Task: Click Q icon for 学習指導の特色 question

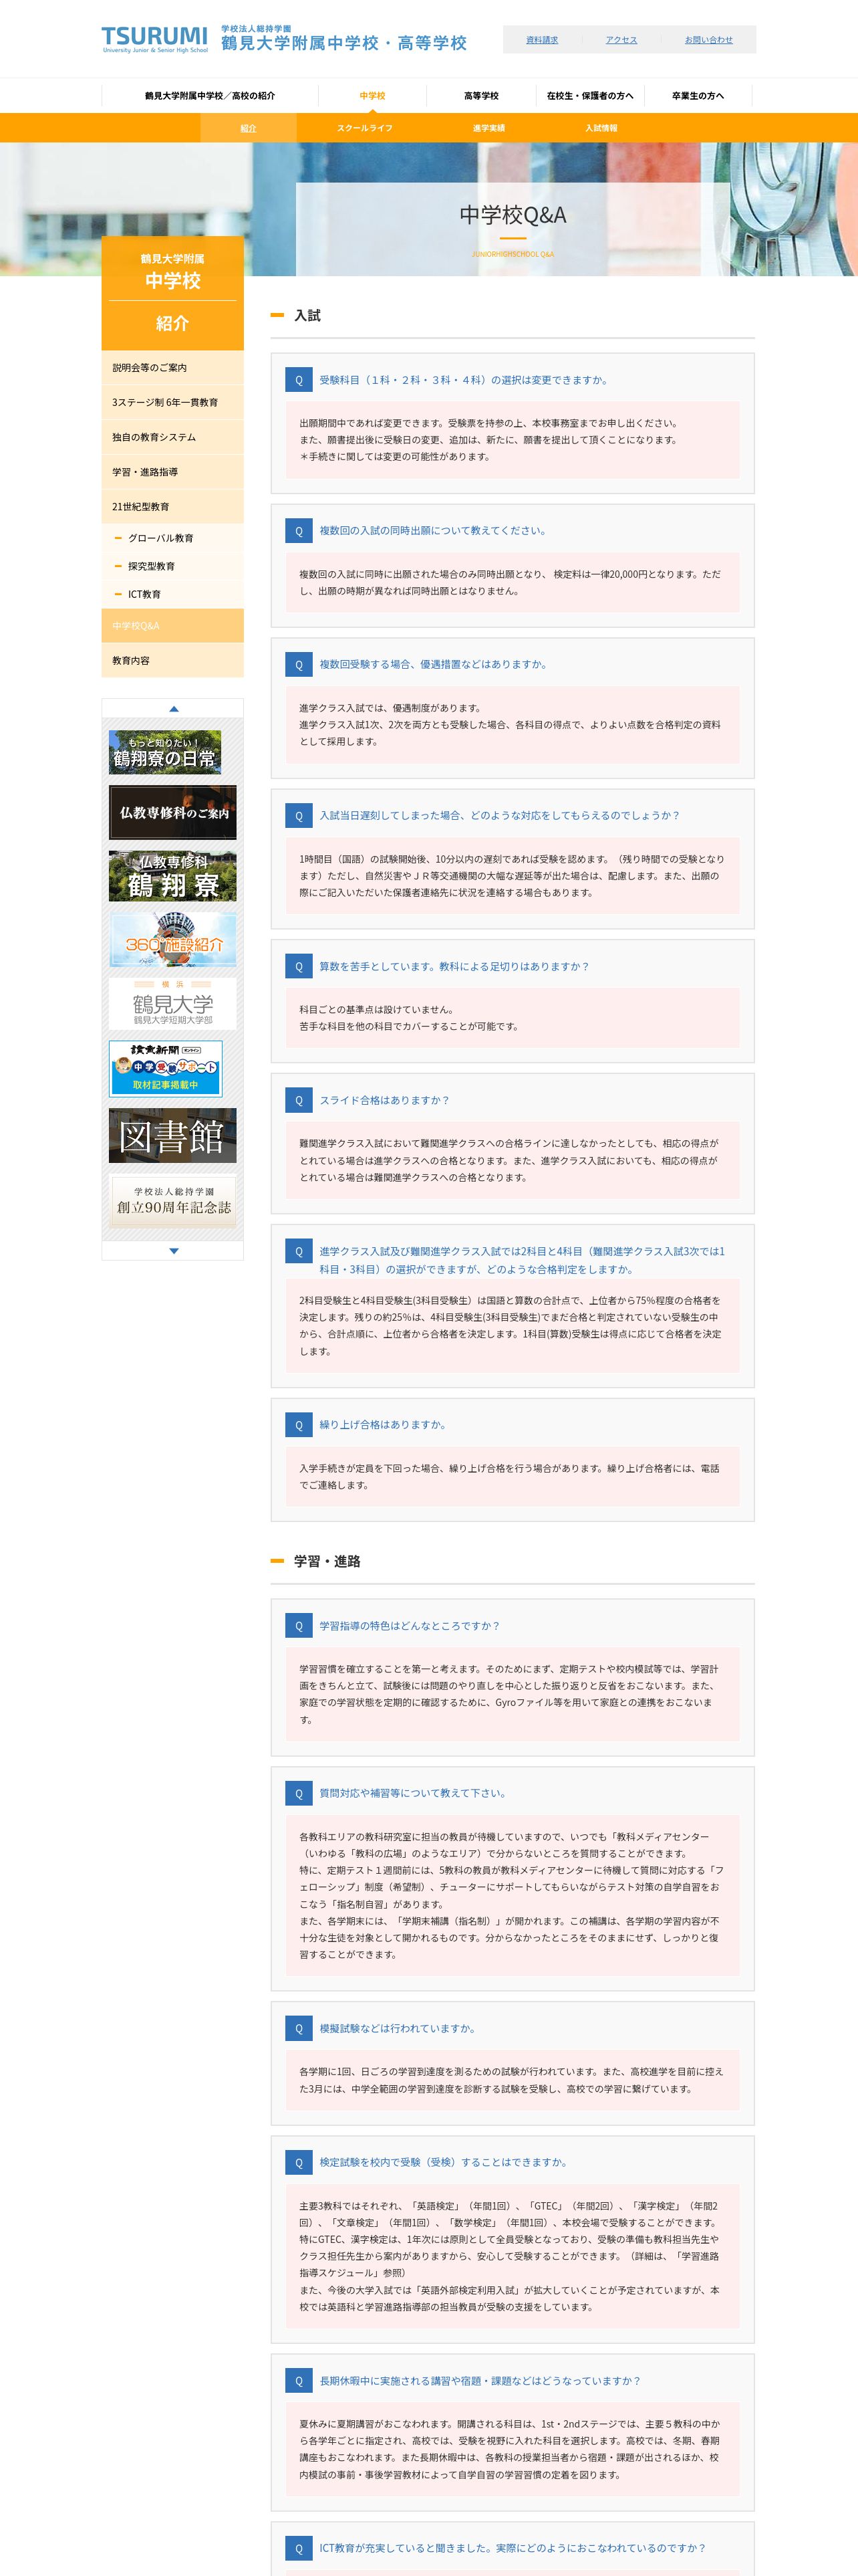Action: [x=297, y=1627]
